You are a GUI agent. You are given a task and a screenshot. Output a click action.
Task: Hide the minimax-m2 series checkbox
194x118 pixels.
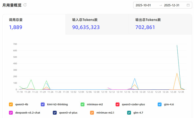click(83, 105)
